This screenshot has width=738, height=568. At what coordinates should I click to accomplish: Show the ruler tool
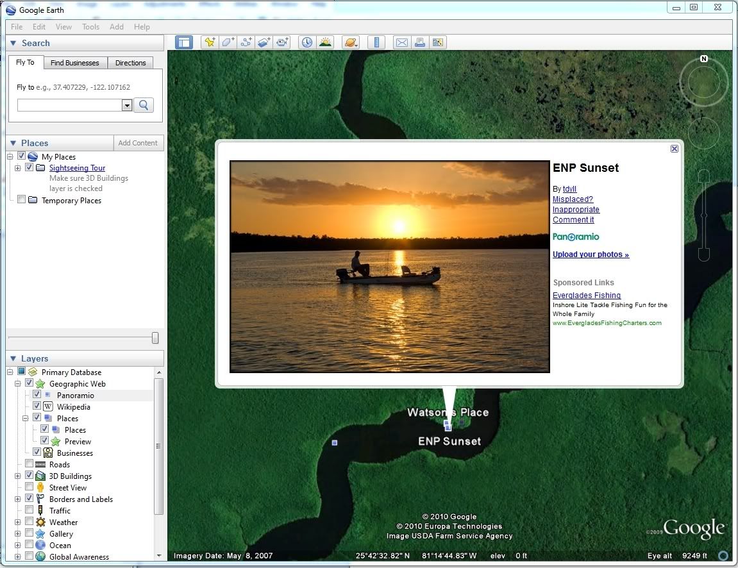click(376, 42)
